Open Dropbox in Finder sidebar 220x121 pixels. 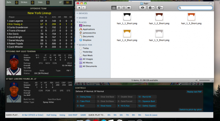click(88, 40)
